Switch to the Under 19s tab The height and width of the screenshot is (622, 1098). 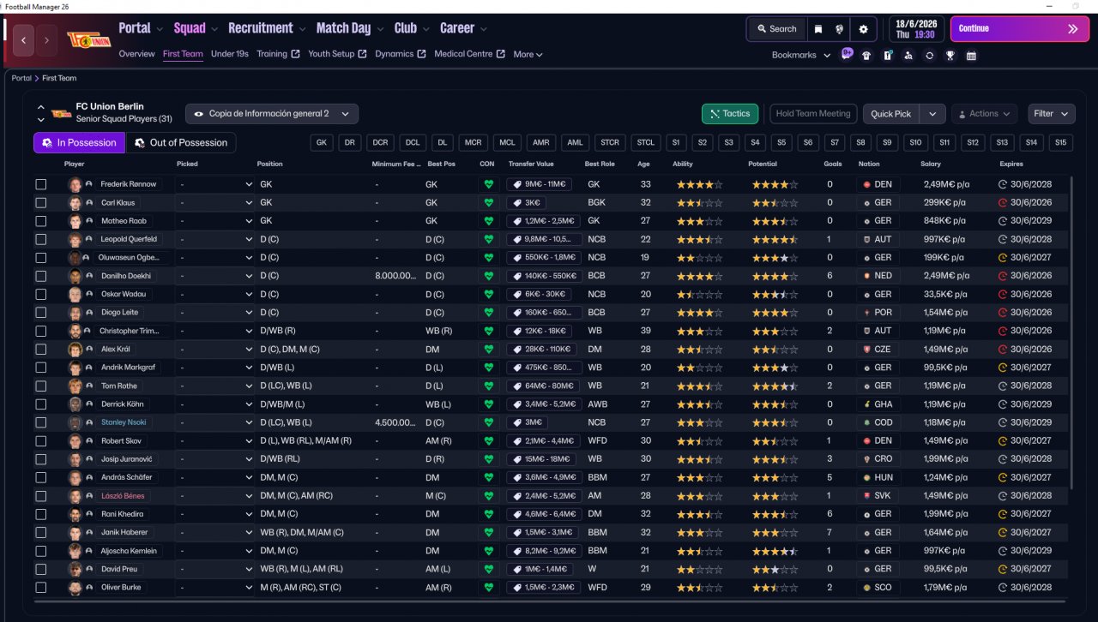(x=229, y=54)
